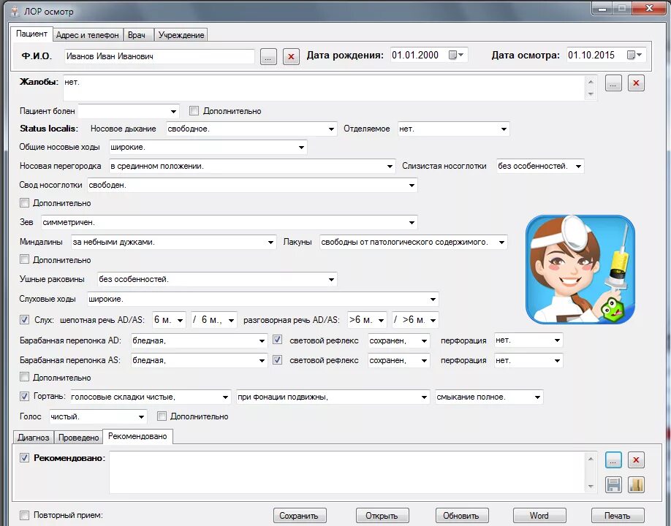Click the Жалобы scrollbar down arrow
Screen dimensions: 671x526
[591, 94]
